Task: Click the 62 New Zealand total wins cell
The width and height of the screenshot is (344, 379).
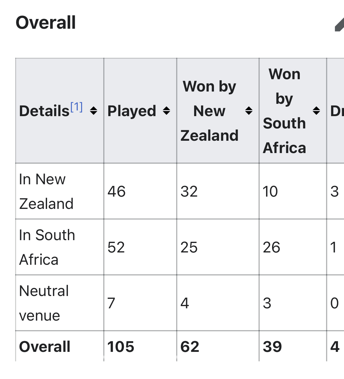Action: click(190, 346)
